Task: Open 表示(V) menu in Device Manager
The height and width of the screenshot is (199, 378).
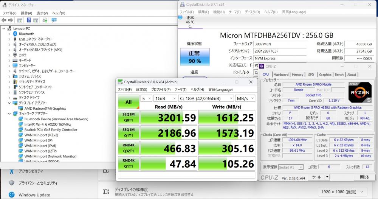Action: [x=42, y=13]
